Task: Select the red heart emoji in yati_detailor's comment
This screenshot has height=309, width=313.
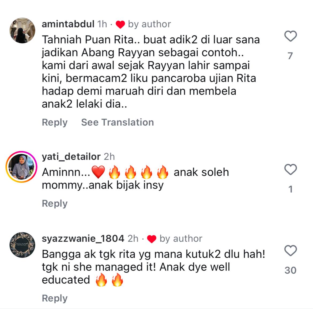Action: pyautogui.click(x=98, y=172)
